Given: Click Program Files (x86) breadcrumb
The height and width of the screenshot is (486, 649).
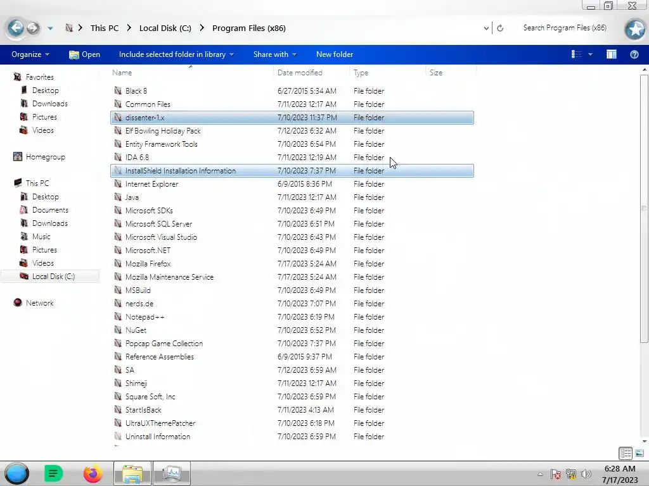Looking at the screenshot, I should [x=248, y=28].
